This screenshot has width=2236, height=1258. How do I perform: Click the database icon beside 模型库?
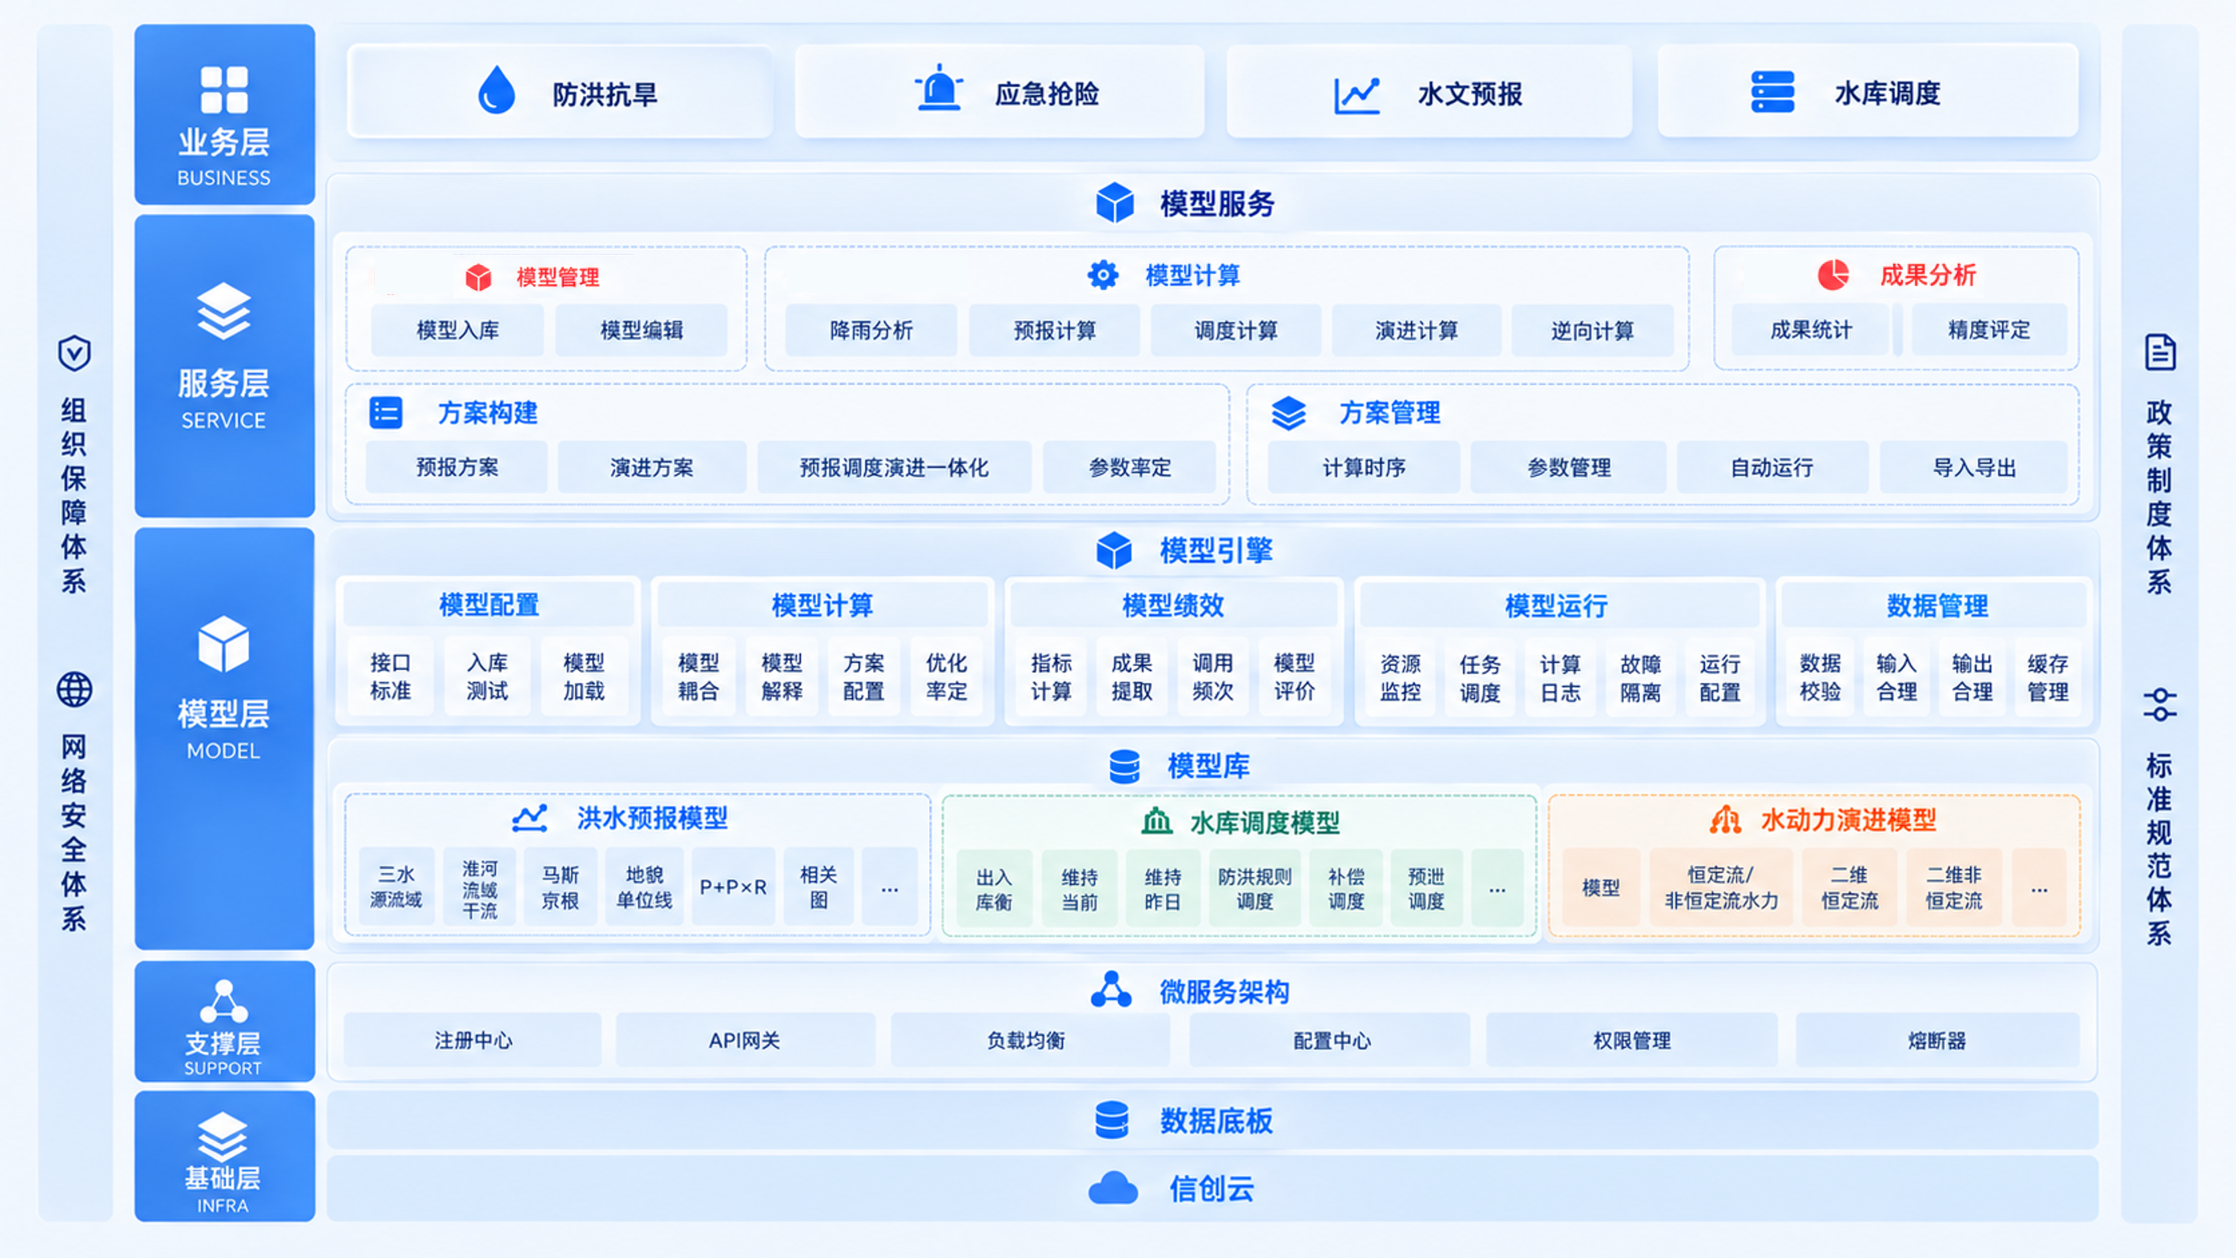[1124, 766]
